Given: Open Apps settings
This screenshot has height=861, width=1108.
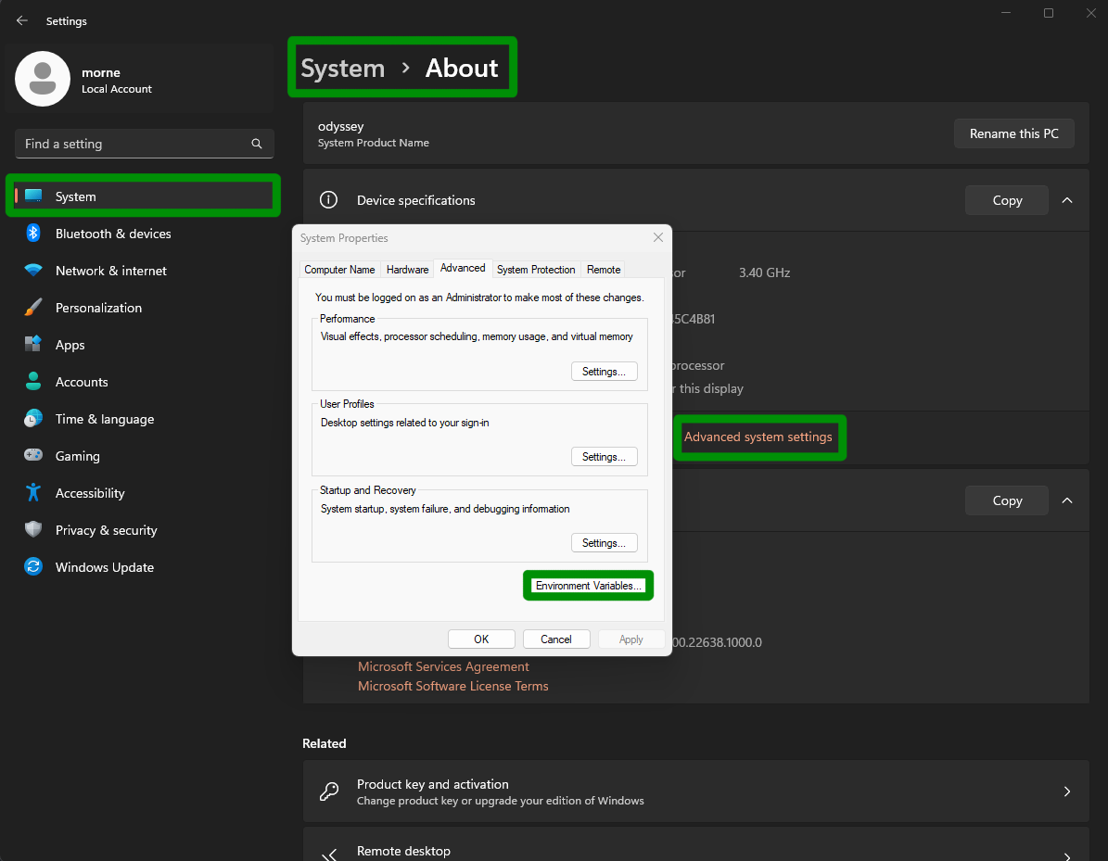Looking at the screenshot, I should click(70, 345).
